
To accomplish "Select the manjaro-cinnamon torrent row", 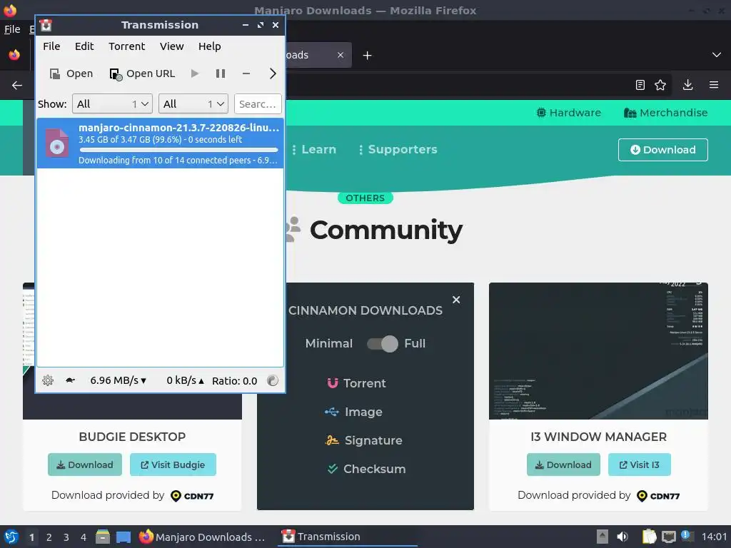I will [160, 143].
